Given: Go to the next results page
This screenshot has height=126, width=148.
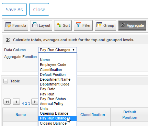Looking at the screenshot, I should [x=35, y=102].
